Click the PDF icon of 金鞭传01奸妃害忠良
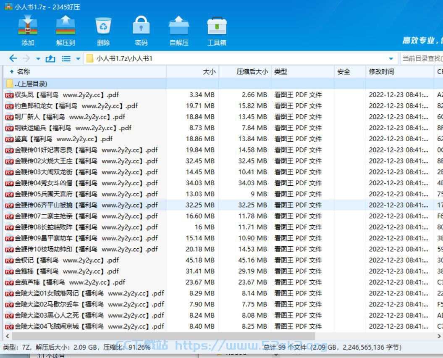 [9, 150]
